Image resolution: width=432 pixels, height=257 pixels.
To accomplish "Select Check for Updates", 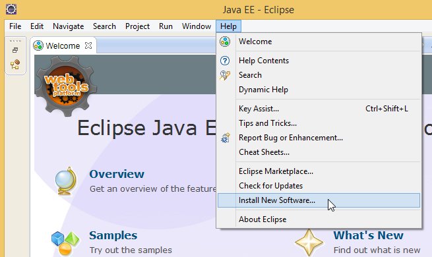I will 319,186.
